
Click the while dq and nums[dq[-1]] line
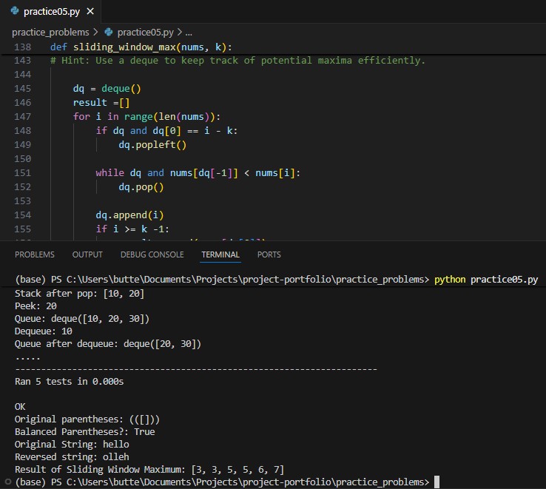[x=198, y=173]
